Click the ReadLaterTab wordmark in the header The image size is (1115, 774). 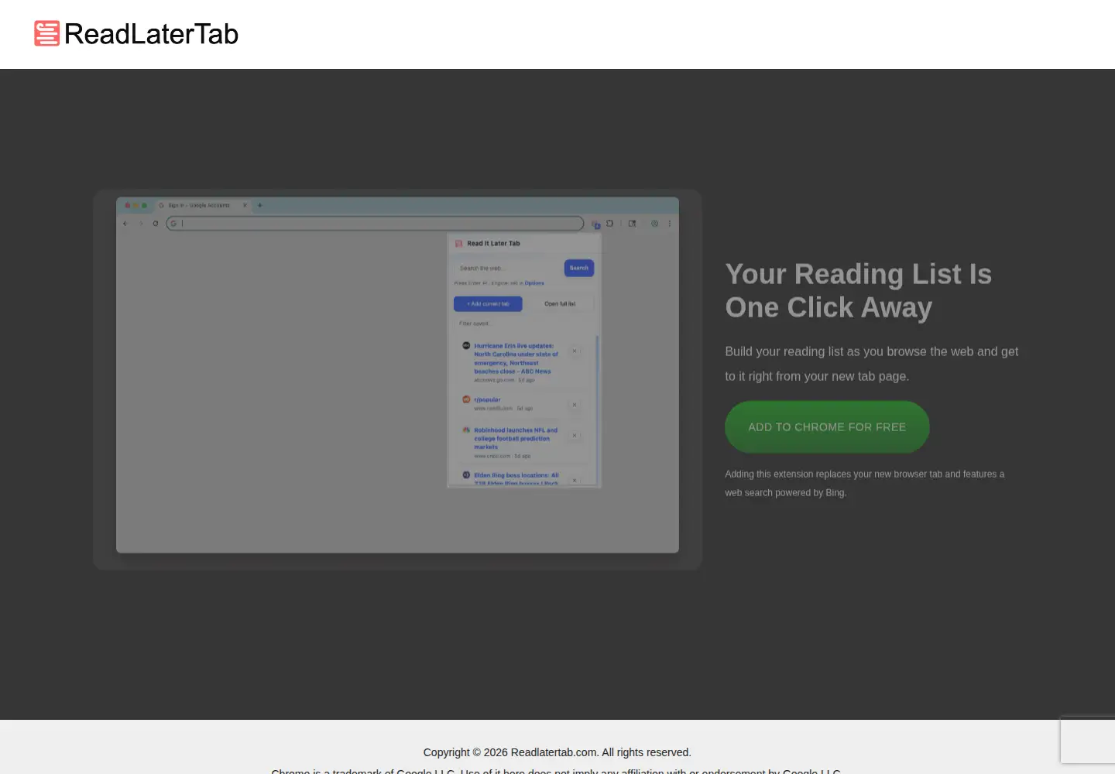(151, 34)
